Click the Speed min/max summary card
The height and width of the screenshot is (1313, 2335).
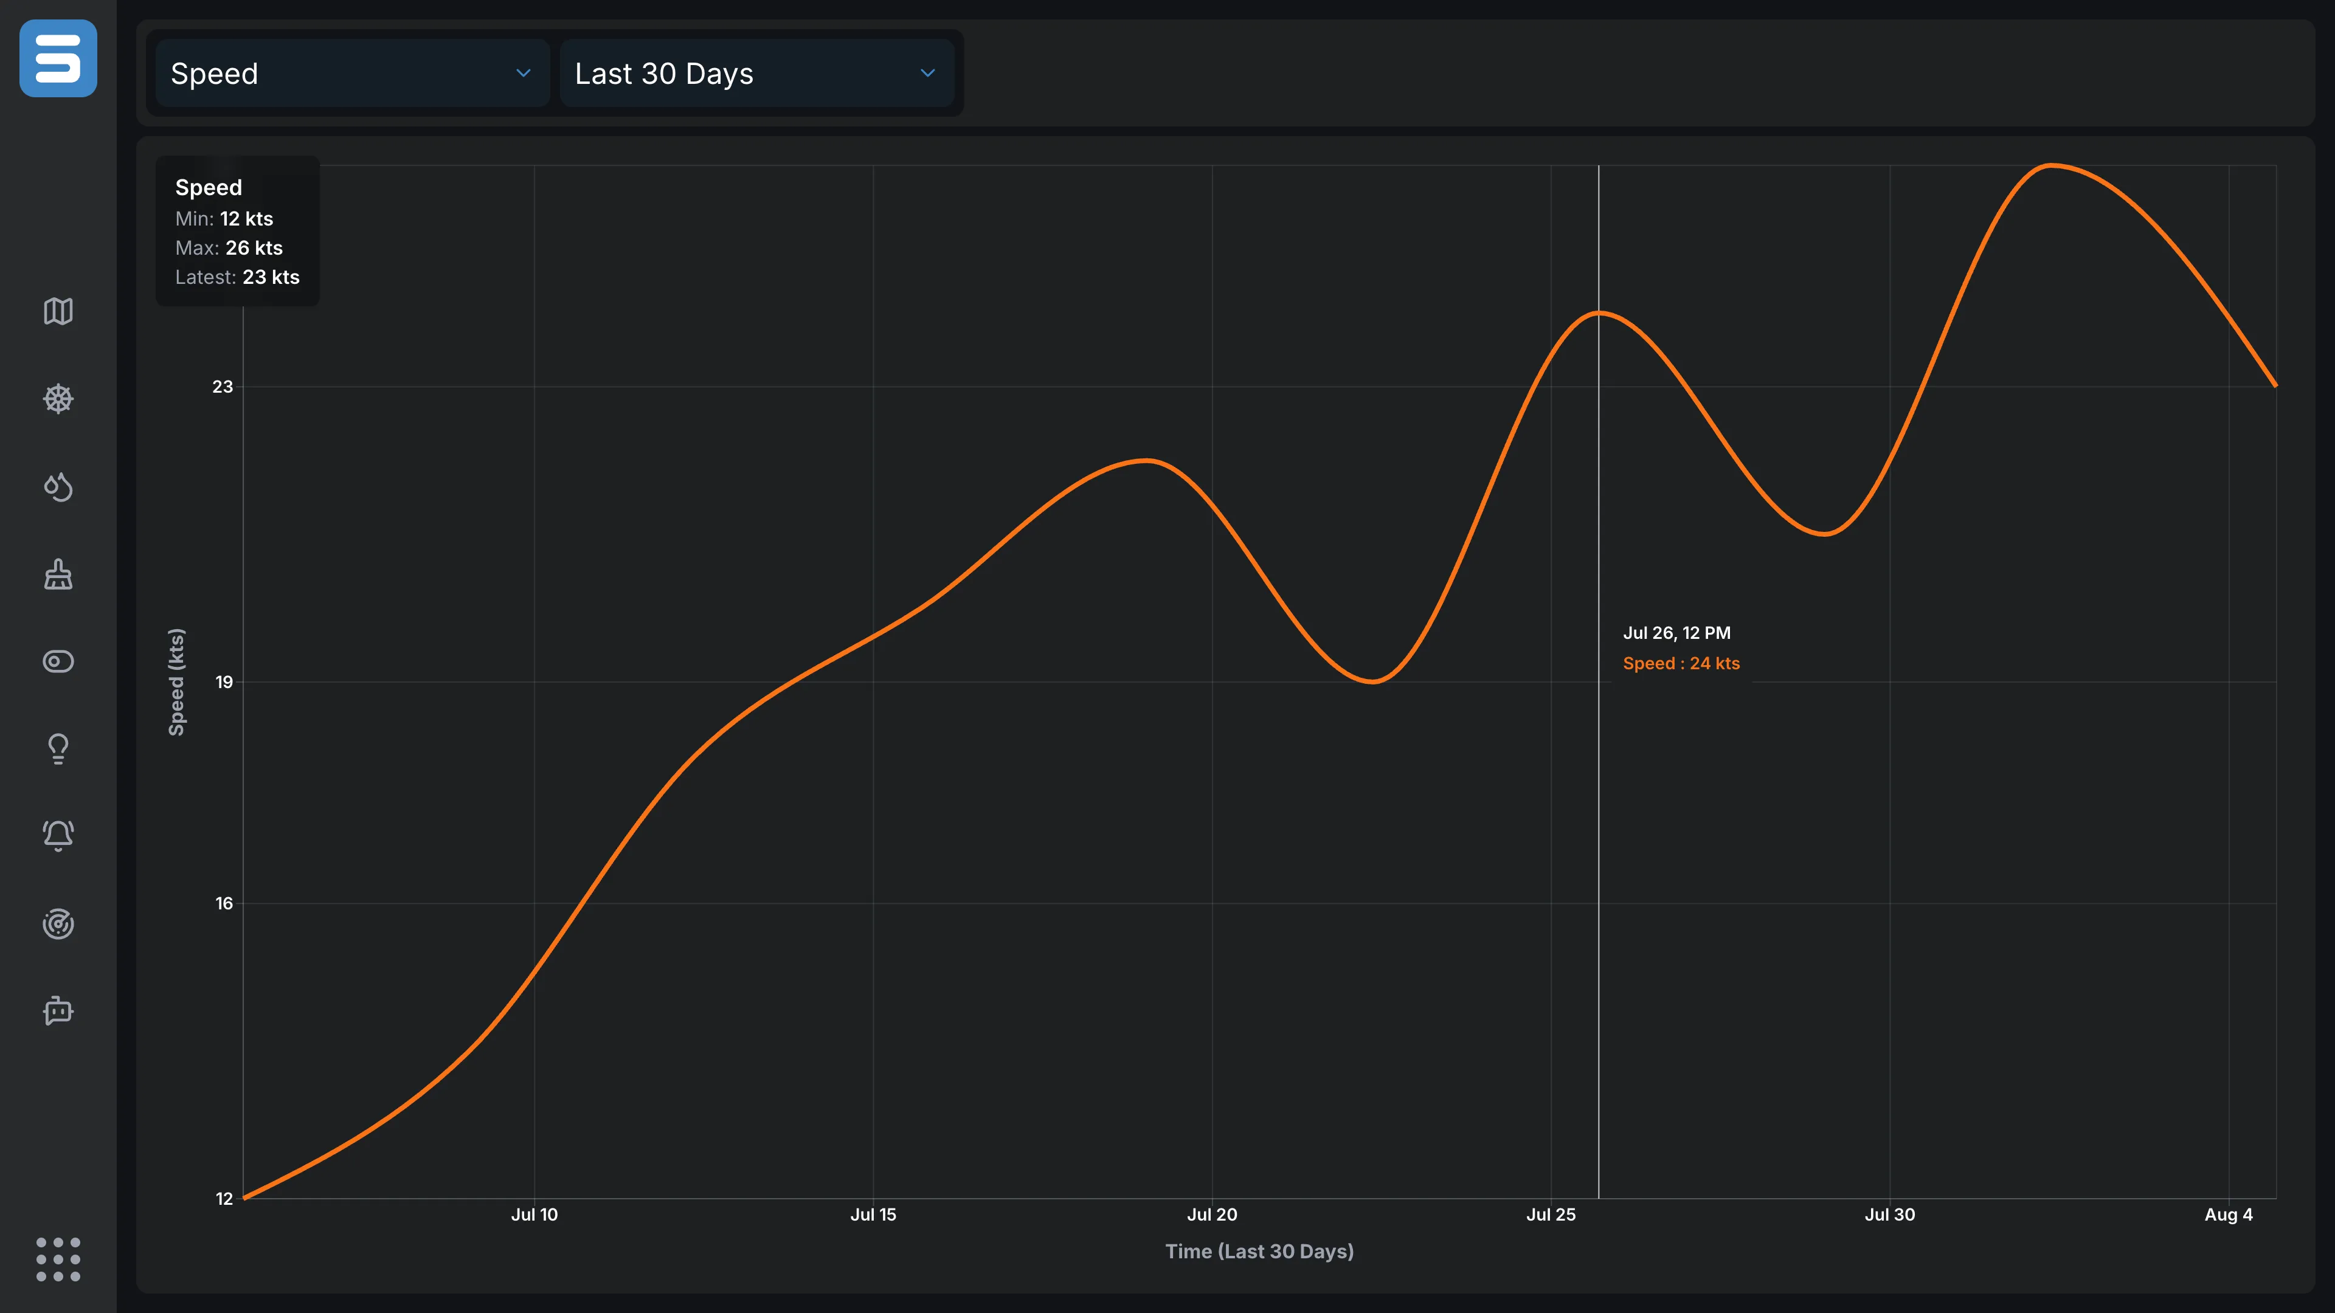(x=238, y=231)
